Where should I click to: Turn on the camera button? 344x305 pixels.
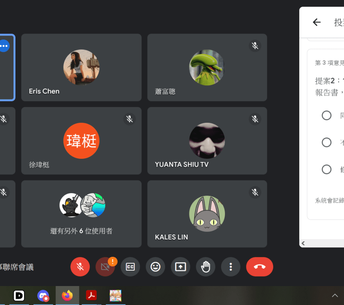[105, 267]
